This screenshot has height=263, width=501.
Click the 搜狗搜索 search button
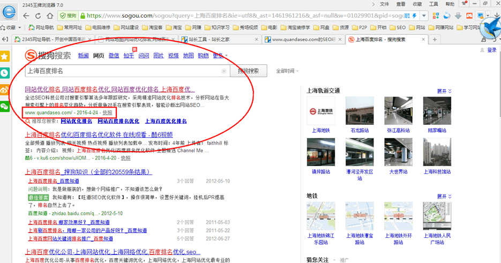click(x=248, y=71)
